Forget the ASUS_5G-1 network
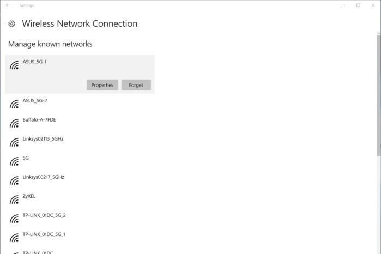 [x=136, y=85]
